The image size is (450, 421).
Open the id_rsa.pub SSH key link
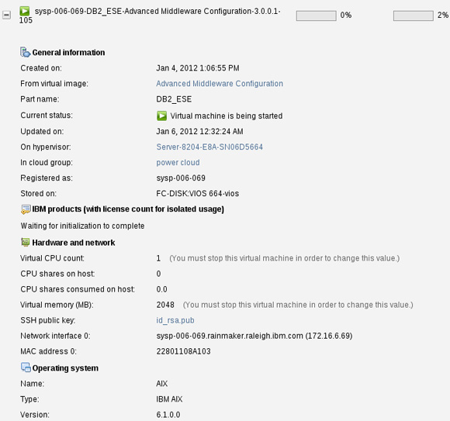click(x=175, y=320)
